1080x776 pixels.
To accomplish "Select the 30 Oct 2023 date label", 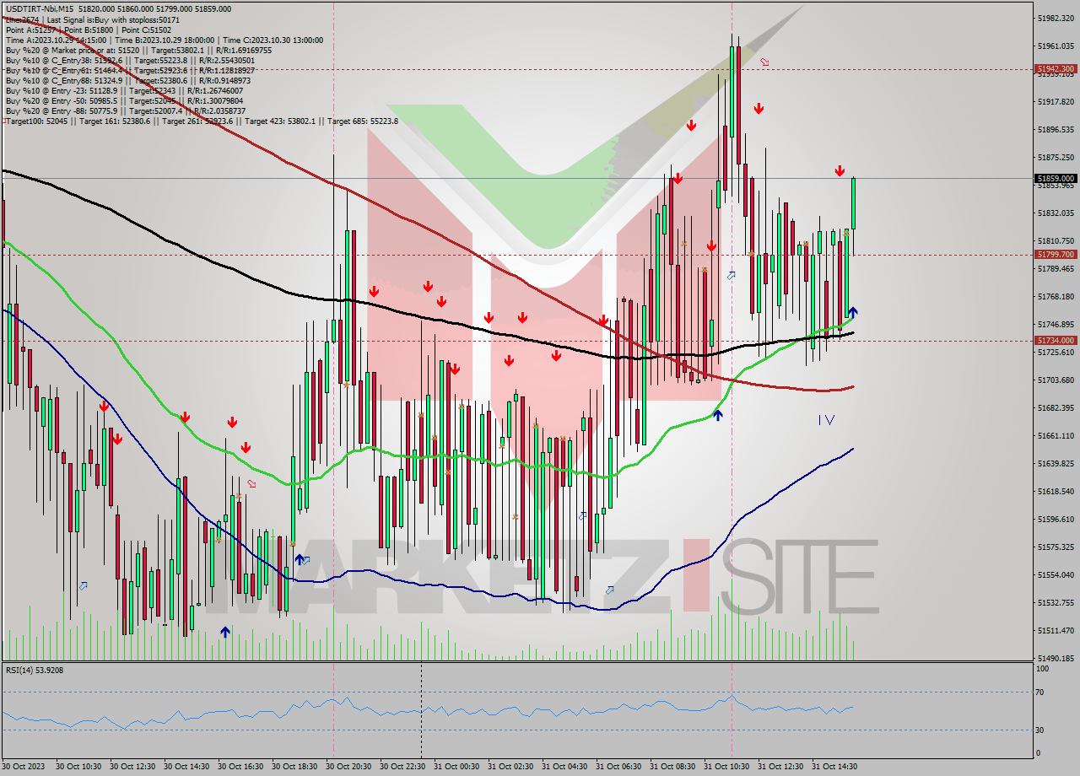I will (24, 768).
